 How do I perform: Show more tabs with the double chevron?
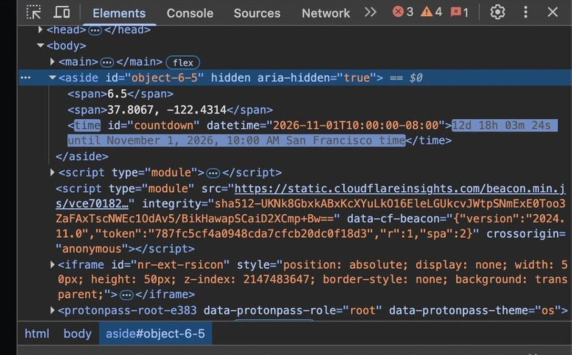(370, 12)
